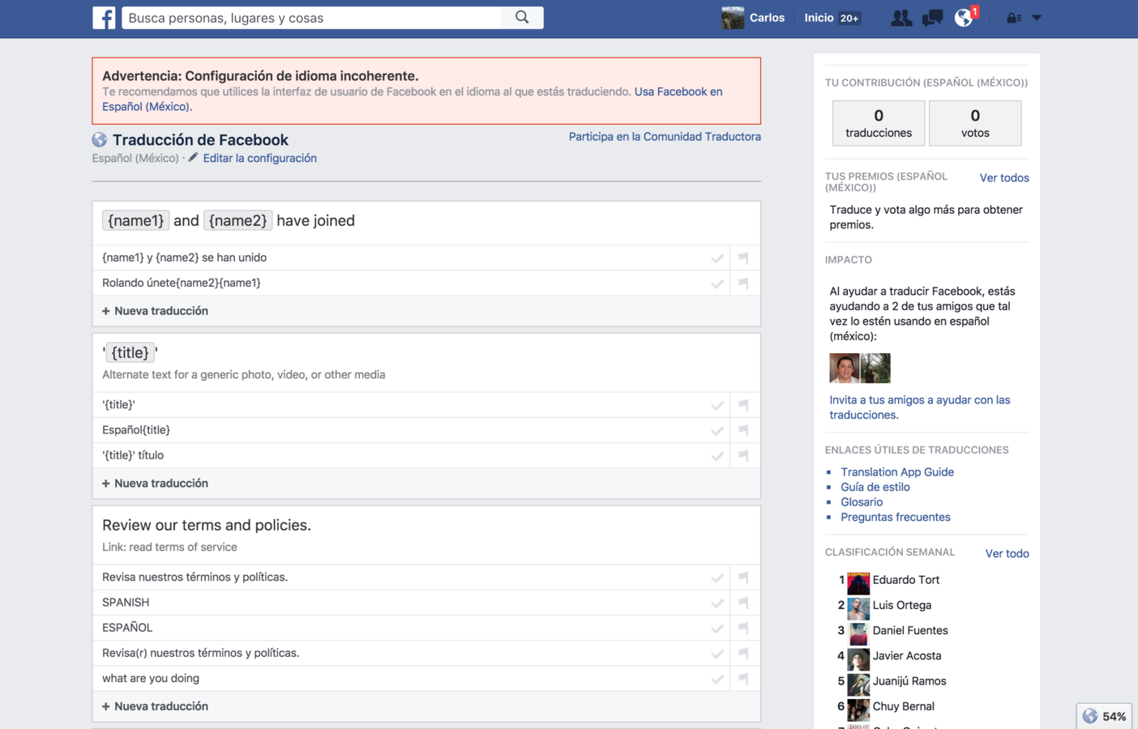Flag 'what are you doing' translation
The width and height of the screenshot is (1138, 729).
pyautogui.click(x=743, y=679)
